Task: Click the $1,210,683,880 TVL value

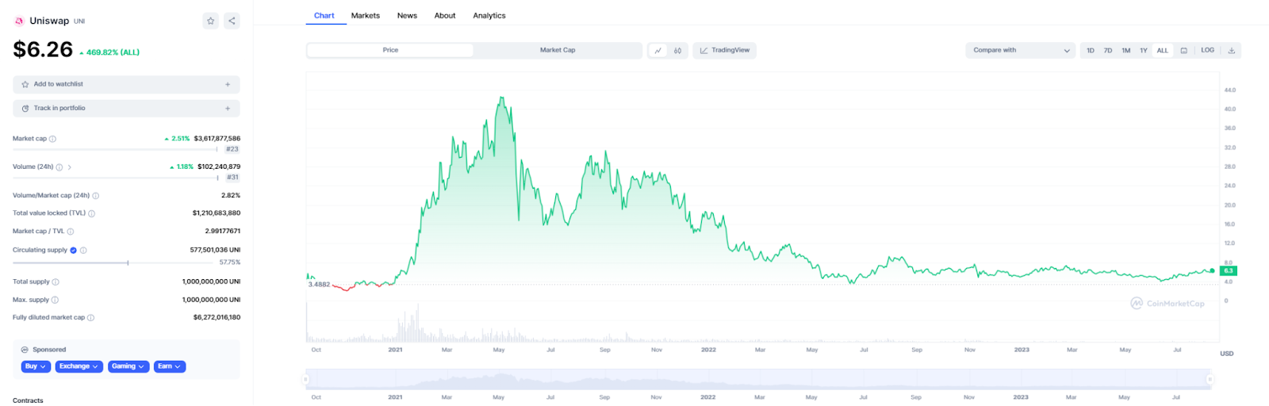Action: click(x=217, y=213)
